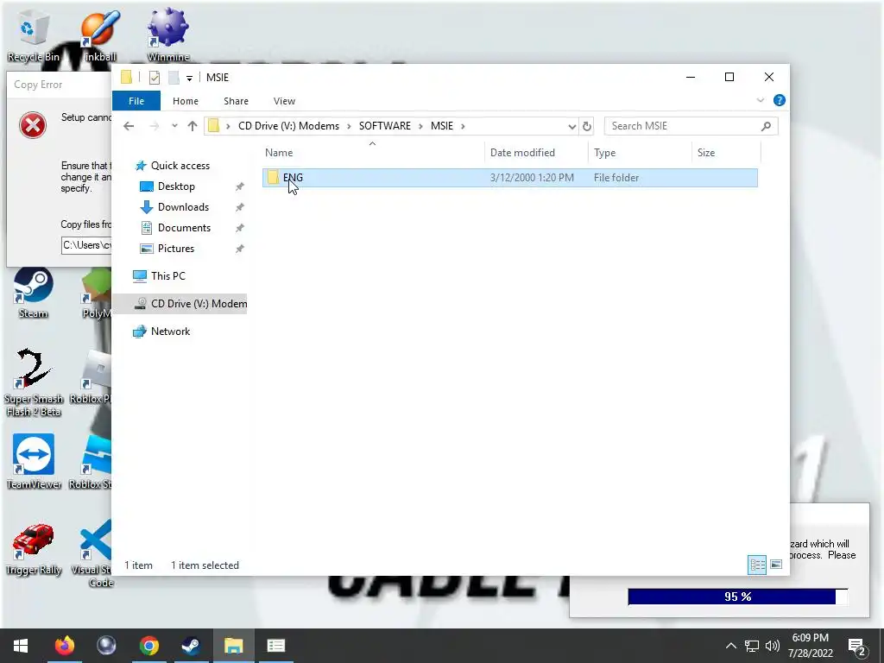
Task: Click the path field in Copy Error dialog
Action: tap(87, 245)
